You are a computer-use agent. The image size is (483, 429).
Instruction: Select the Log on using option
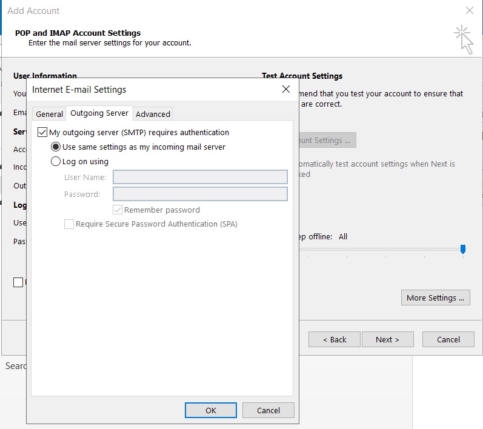56,162
